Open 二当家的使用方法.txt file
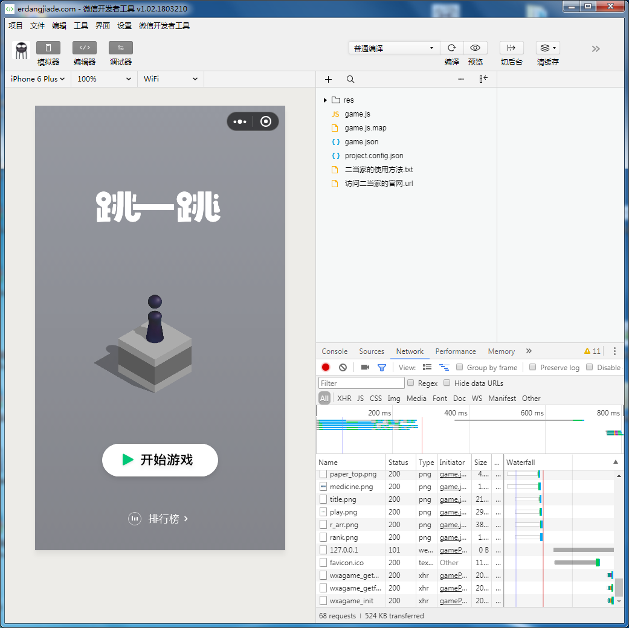This screenshot has width=629, height=628. 379,170
